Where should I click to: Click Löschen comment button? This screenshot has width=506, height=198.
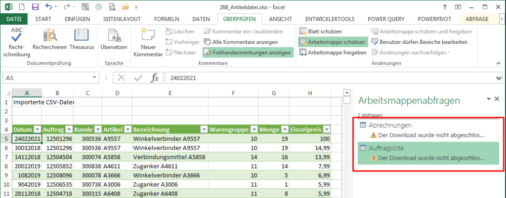180,32
